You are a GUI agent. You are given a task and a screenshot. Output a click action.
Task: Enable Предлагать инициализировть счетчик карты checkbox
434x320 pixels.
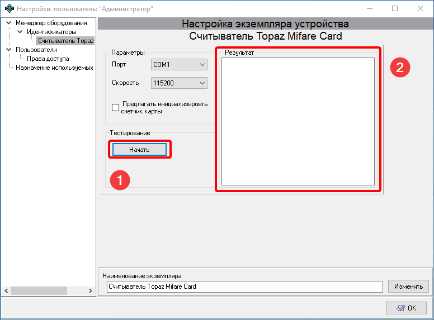115,107
